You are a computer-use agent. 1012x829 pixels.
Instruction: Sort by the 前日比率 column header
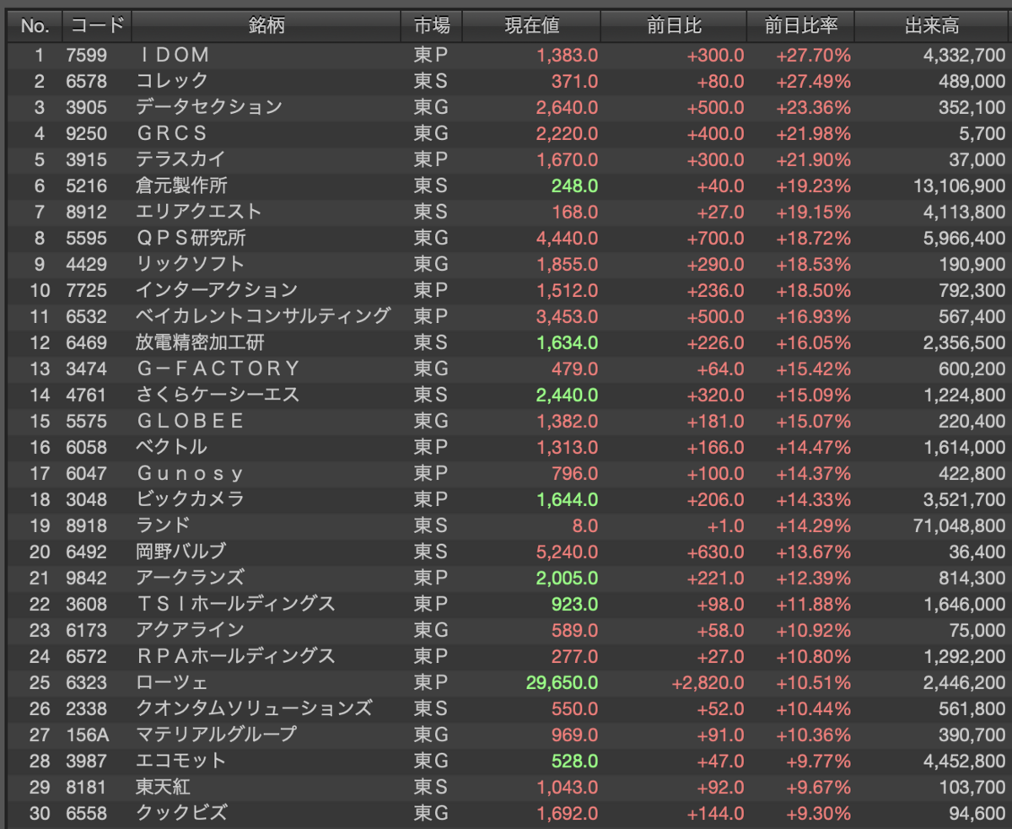pyautogui.click(x=801, y=26)
